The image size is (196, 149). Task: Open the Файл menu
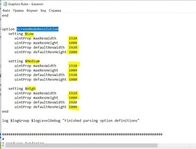(6, 11)
